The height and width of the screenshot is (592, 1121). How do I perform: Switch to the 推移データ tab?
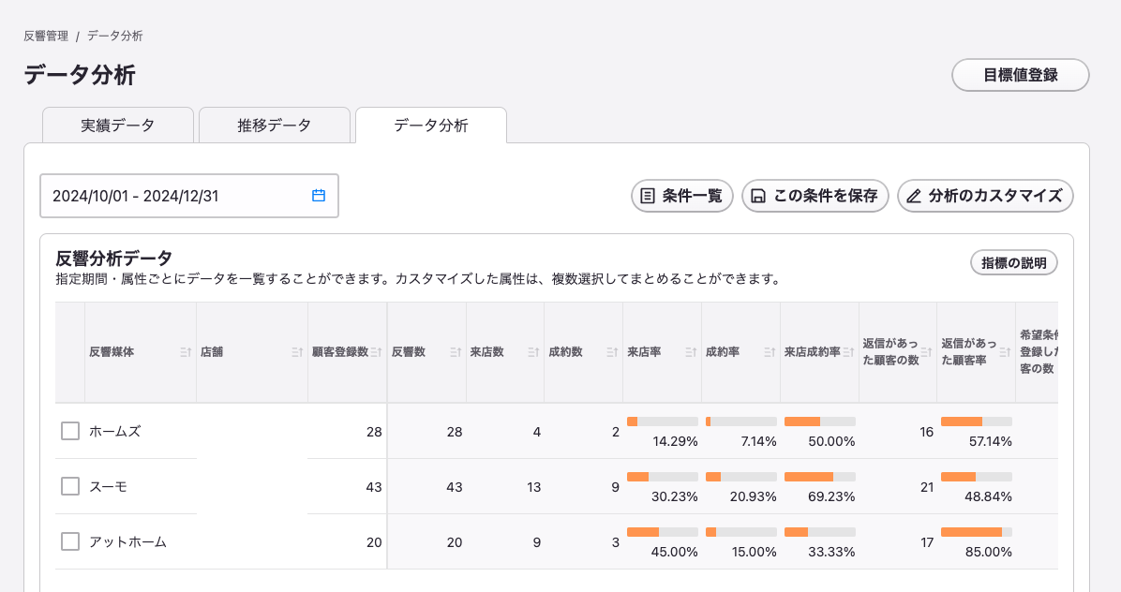click(275, 126)
